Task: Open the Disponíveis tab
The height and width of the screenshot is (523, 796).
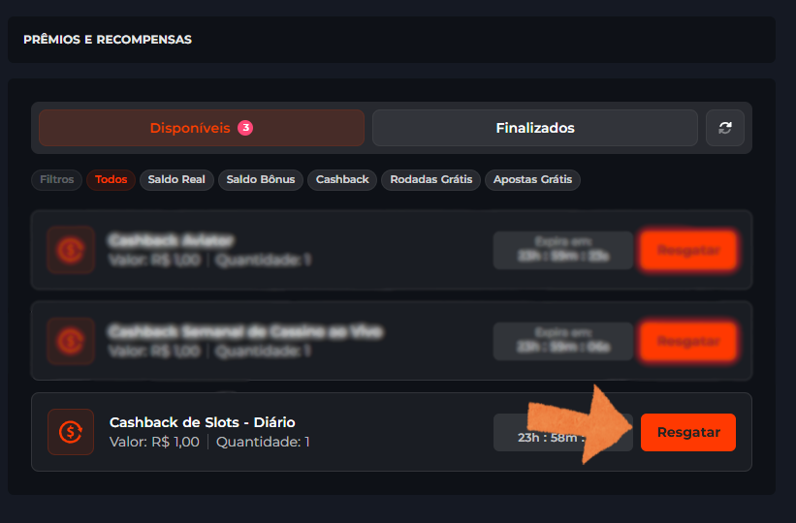Action: (x=202, y=128)
